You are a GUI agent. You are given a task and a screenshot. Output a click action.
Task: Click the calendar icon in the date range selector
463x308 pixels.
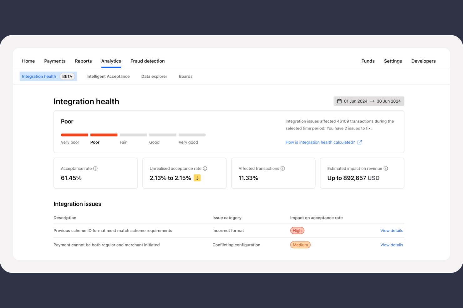click(339, 101)
